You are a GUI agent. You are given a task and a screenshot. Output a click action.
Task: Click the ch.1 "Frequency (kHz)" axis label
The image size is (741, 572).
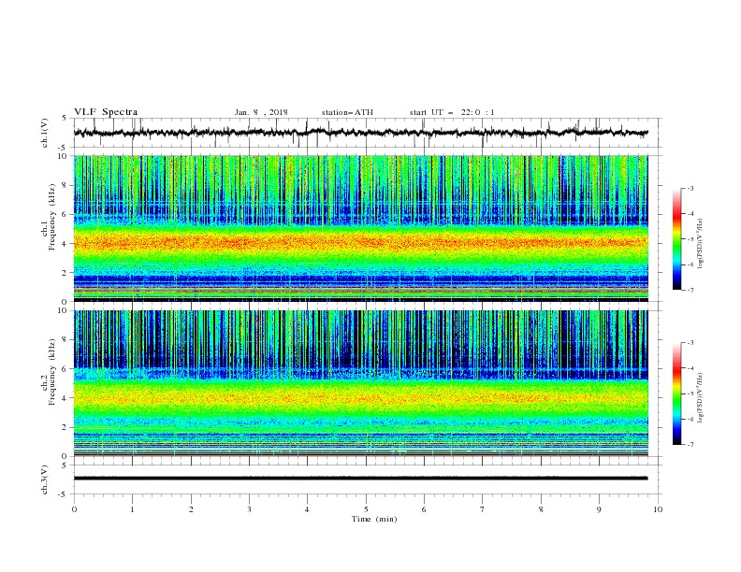[x=52, y=218]
